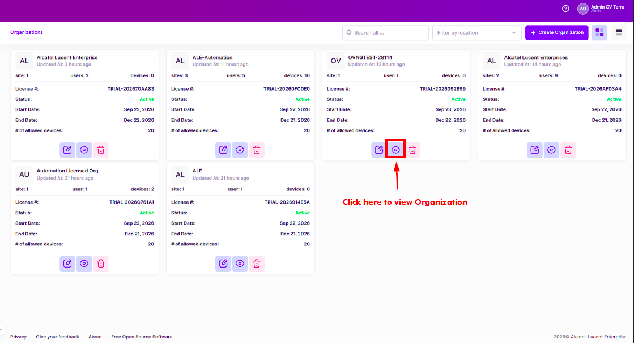
Task: Edit the ALE-Automation organization
Action: 223,150
